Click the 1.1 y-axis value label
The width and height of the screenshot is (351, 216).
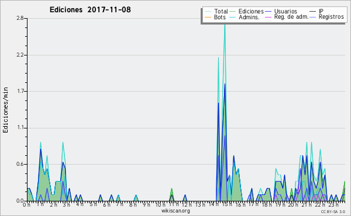pos(20,128)
